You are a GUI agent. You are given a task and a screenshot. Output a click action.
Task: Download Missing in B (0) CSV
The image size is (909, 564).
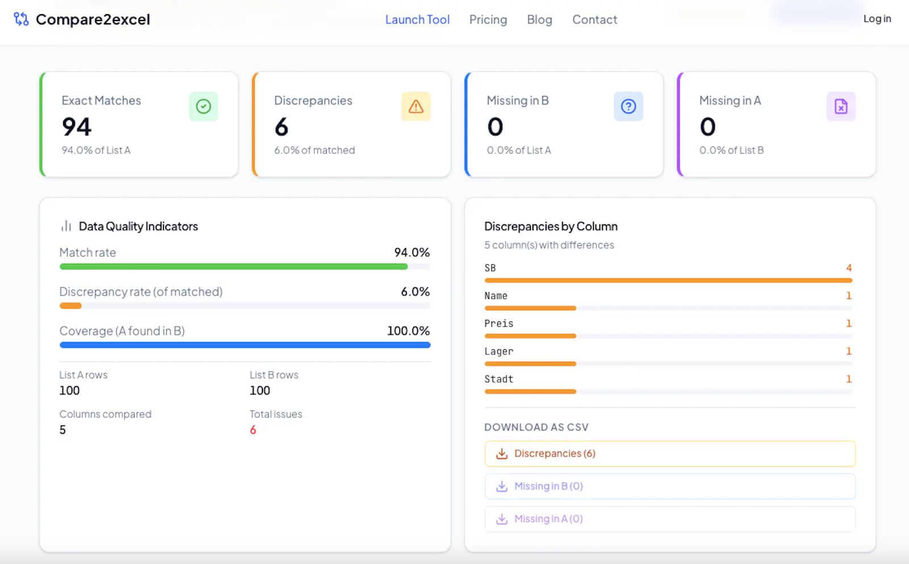pyautogui.click(x=670, y=487)
